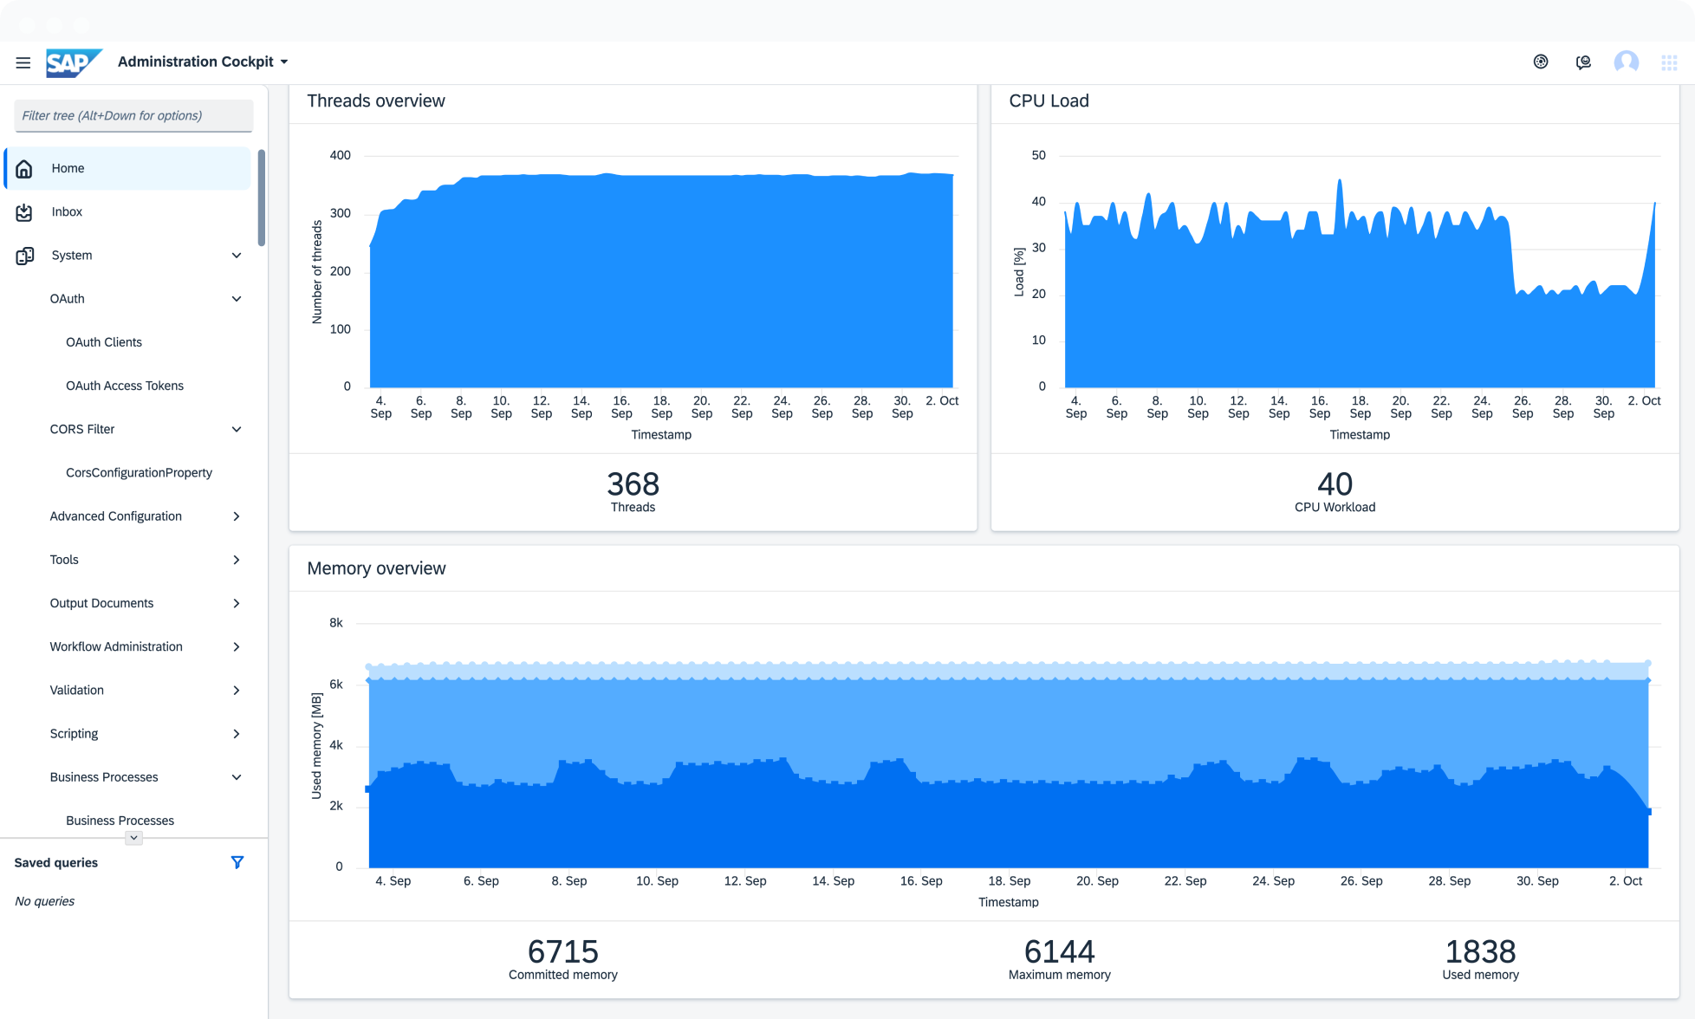Expand the Scripting chevron
Image resolution: width=1695 pixels, height=1019 pixels.
237,734
